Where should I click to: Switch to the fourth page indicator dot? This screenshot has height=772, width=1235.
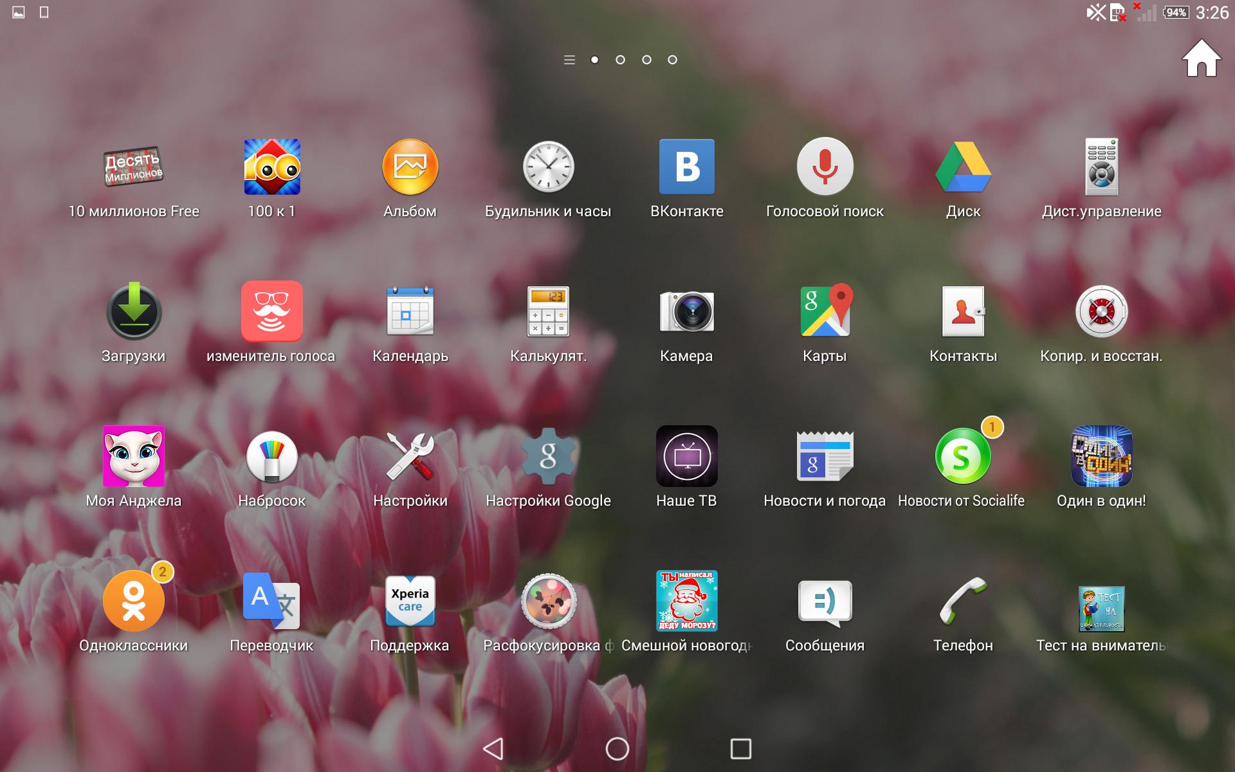(672, 60)
